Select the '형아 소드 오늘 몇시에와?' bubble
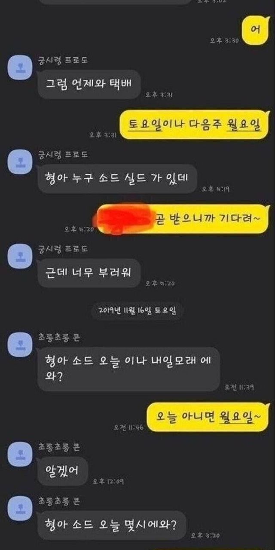The image size is (275, 550). (112, 525)
